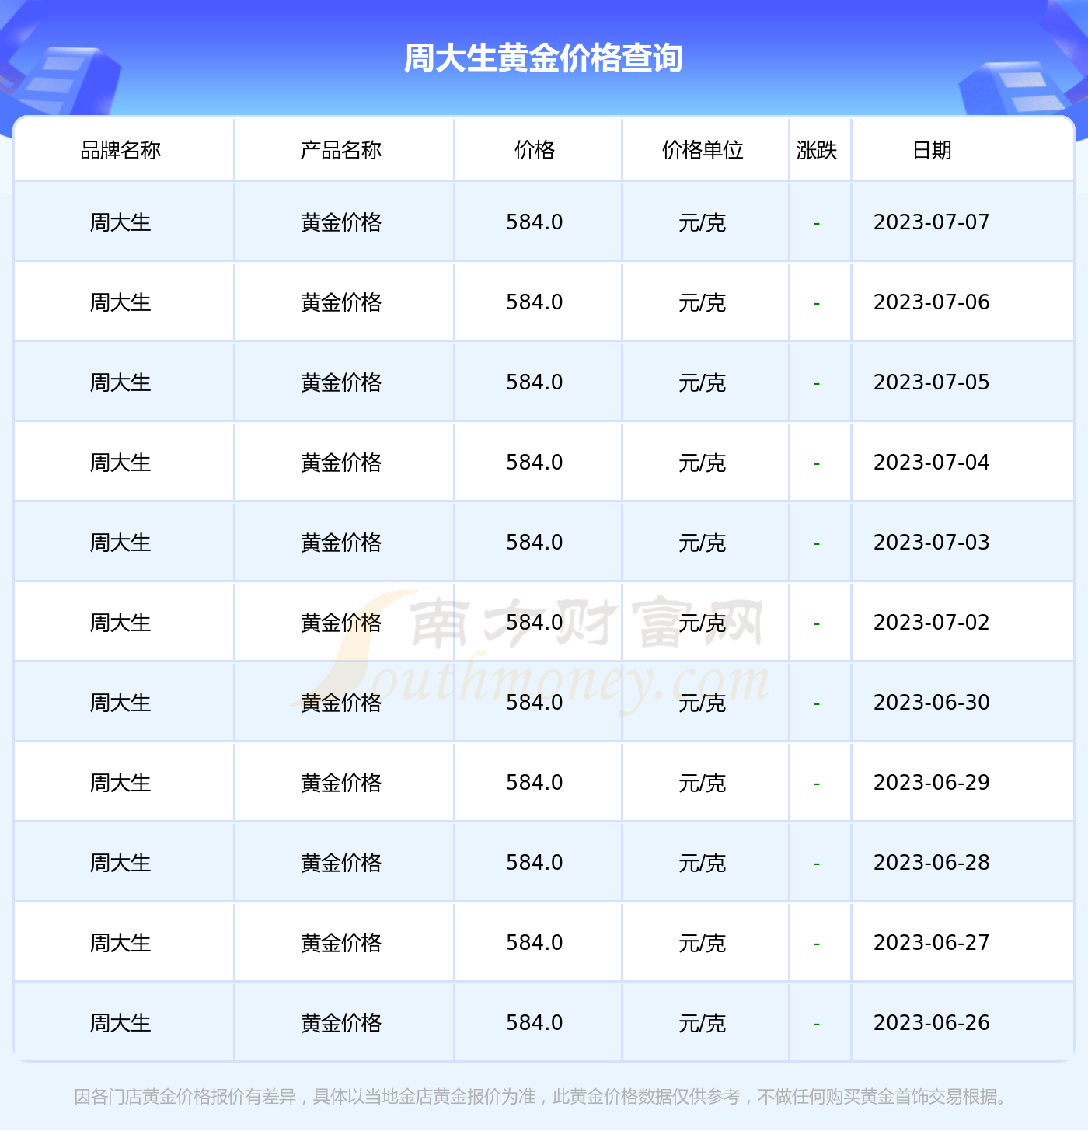This screenshot has height=1131, width=1088.
Task: Click the 涨跌 dash in the 2023-07-03 row
Action: [817, 544]
